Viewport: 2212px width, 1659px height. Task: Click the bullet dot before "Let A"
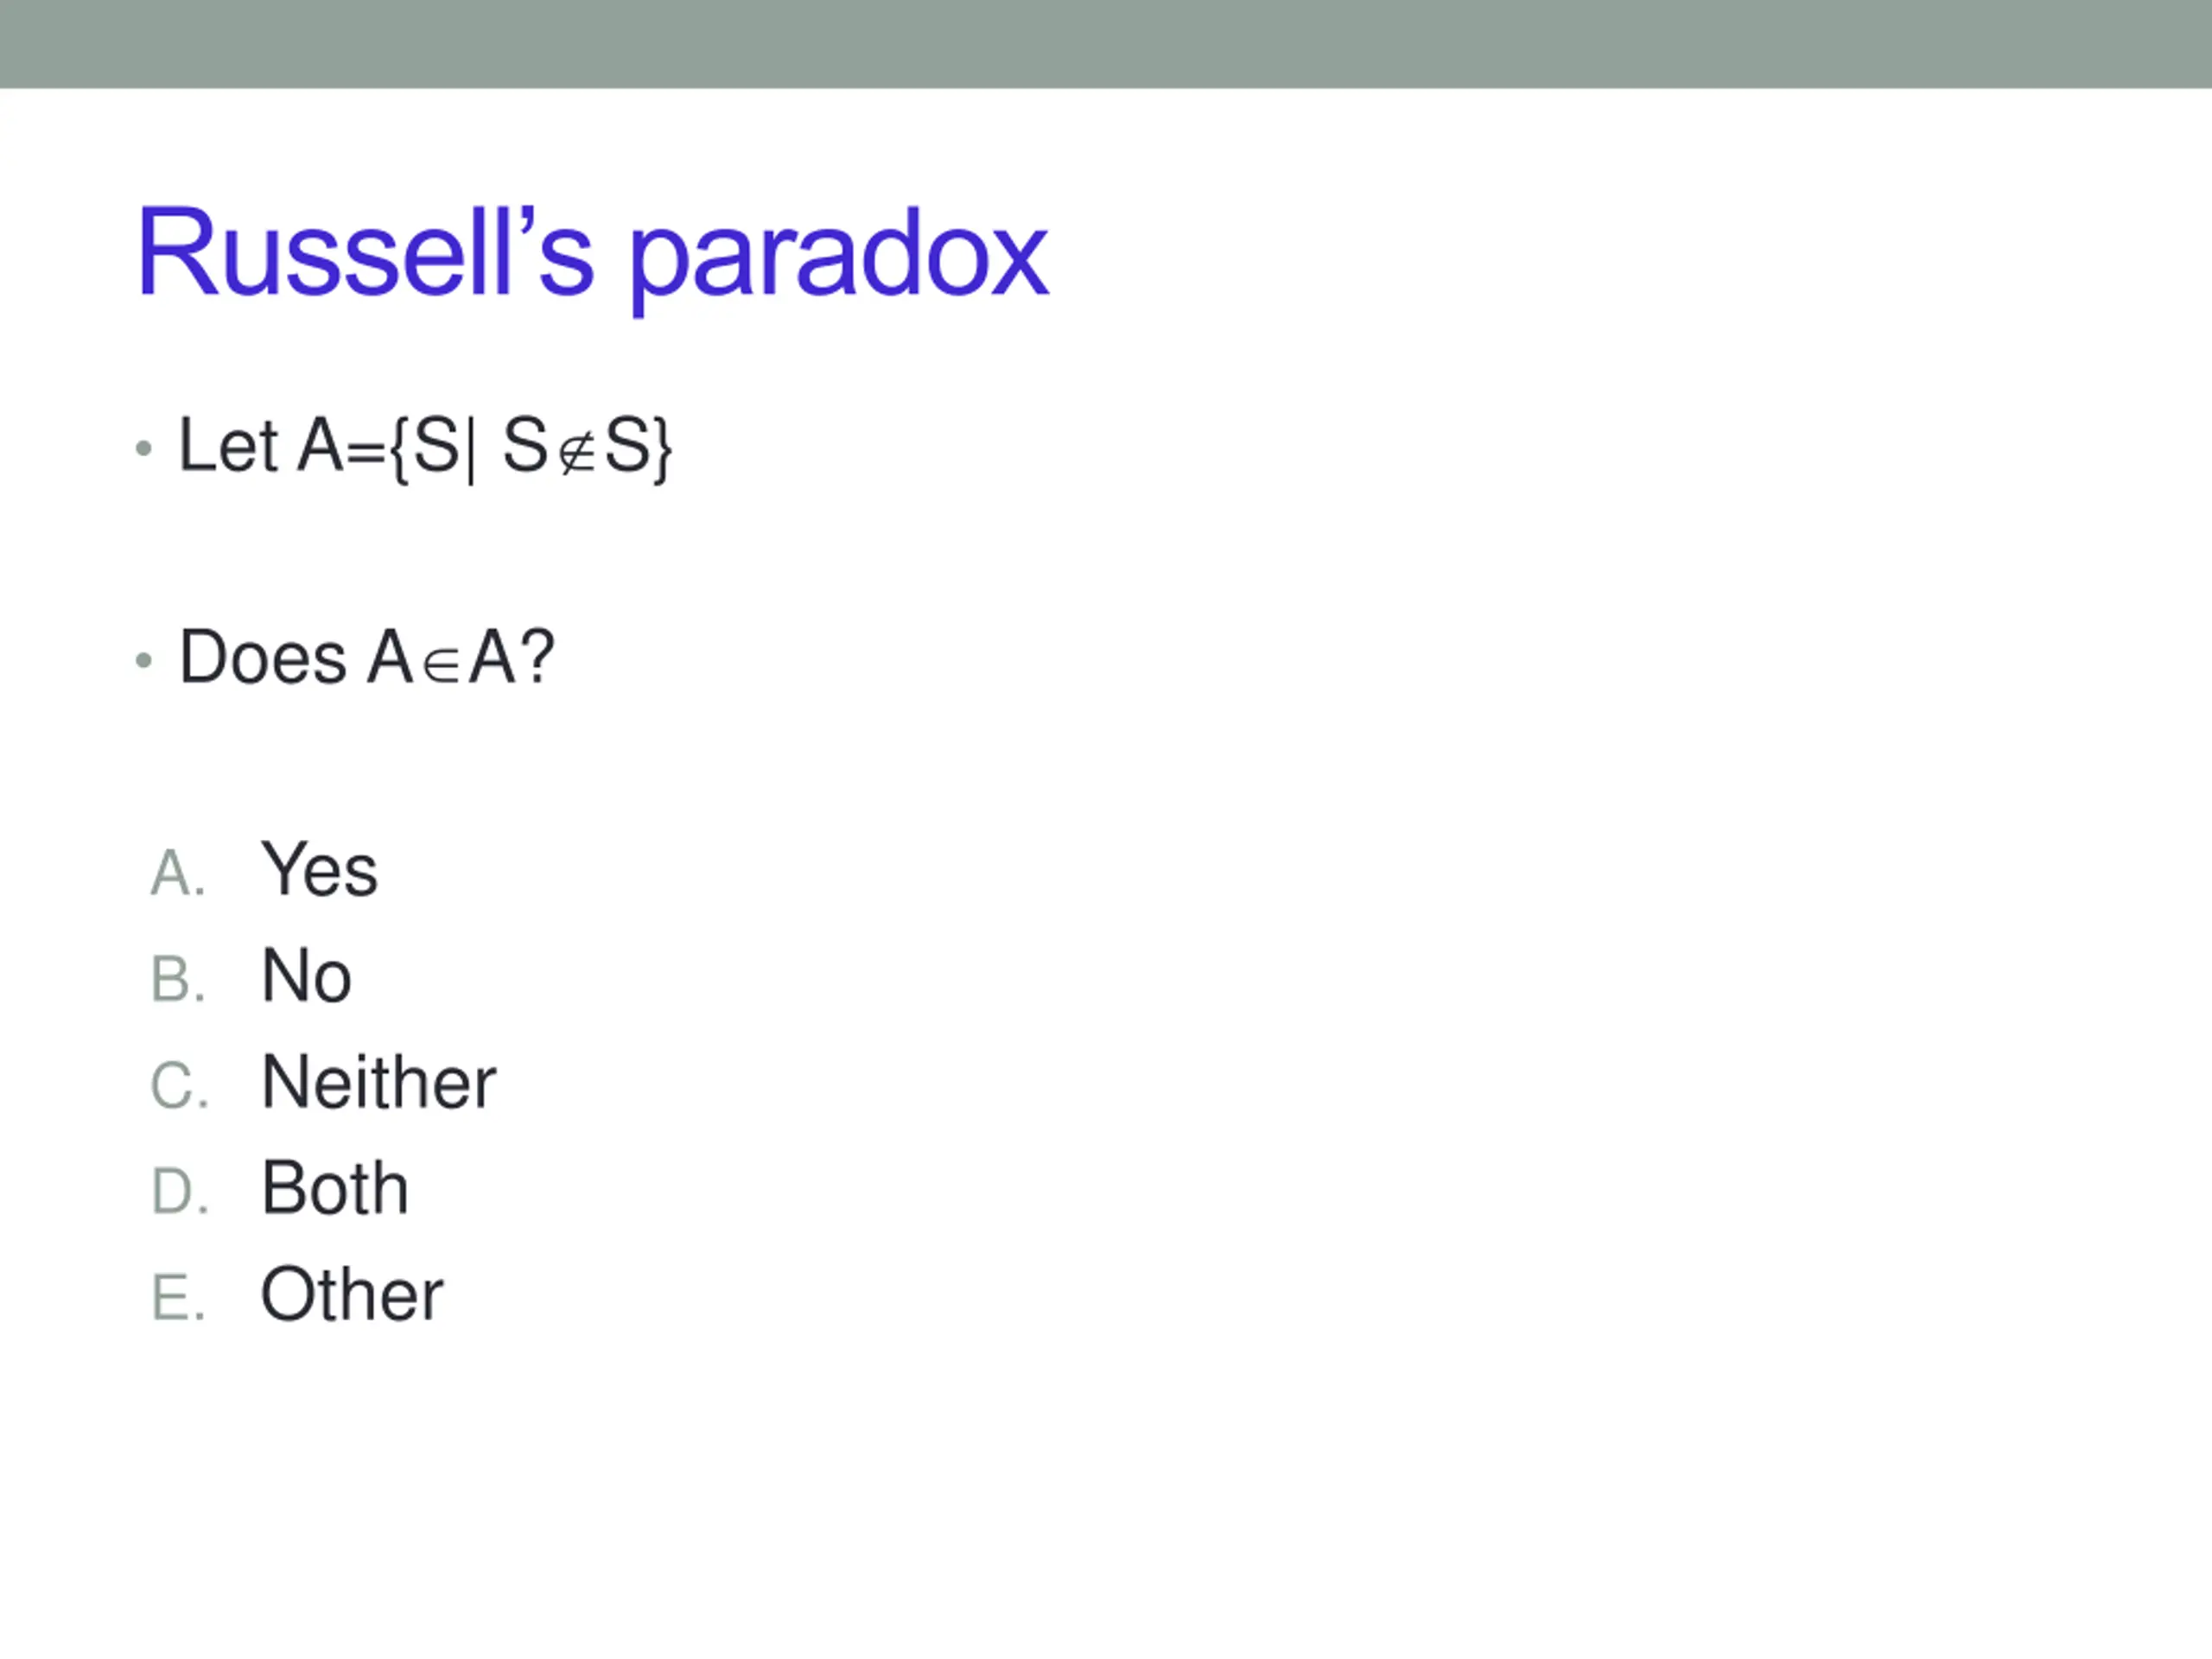[x=144, y=449]
